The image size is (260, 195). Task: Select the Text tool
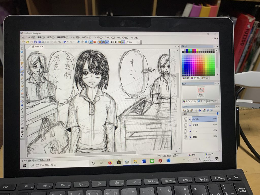click(22, 105)
